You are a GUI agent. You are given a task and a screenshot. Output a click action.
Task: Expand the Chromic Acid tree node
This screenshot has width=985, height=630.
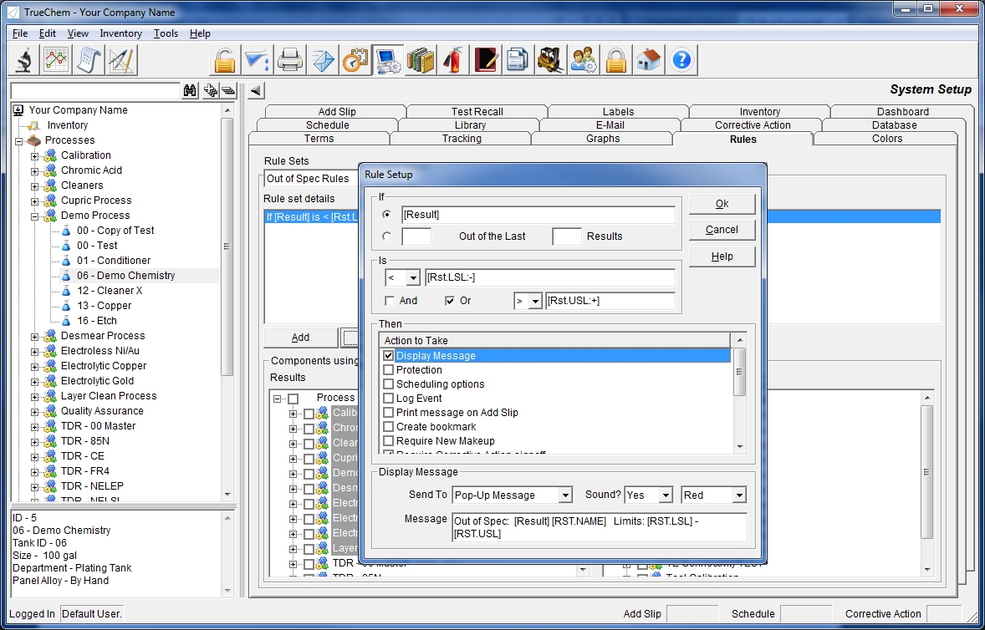pos(35,170)
